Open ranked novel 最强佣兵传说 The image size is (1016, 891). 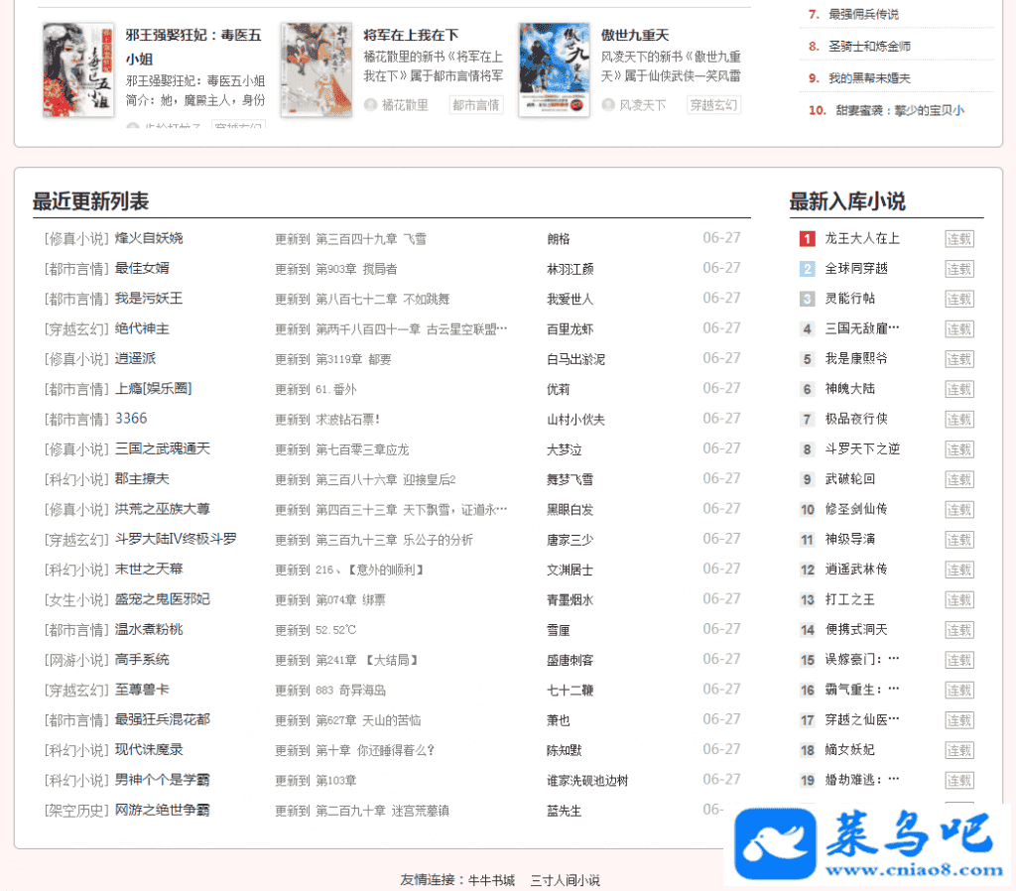863,14
